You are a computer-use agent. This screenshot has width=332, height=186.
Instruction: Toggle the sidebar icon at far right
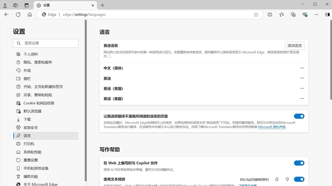click(x=327, y=15)
